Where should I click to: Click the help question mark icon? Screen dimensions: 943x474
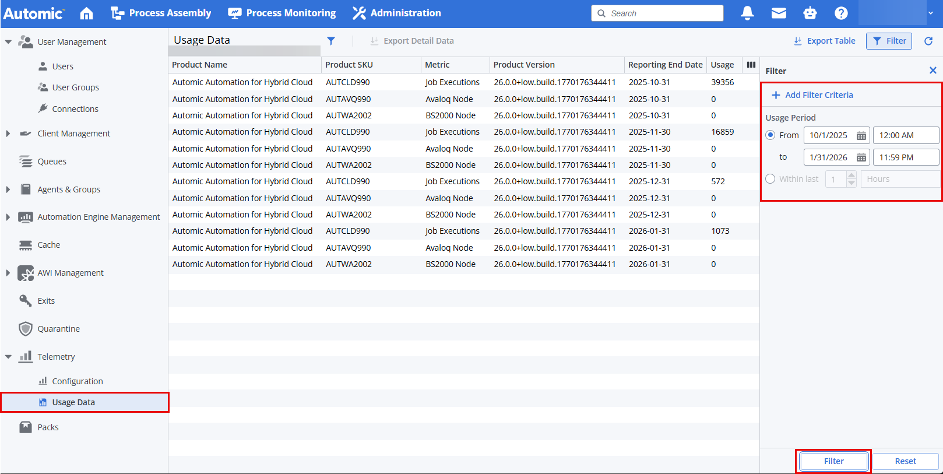840,13
